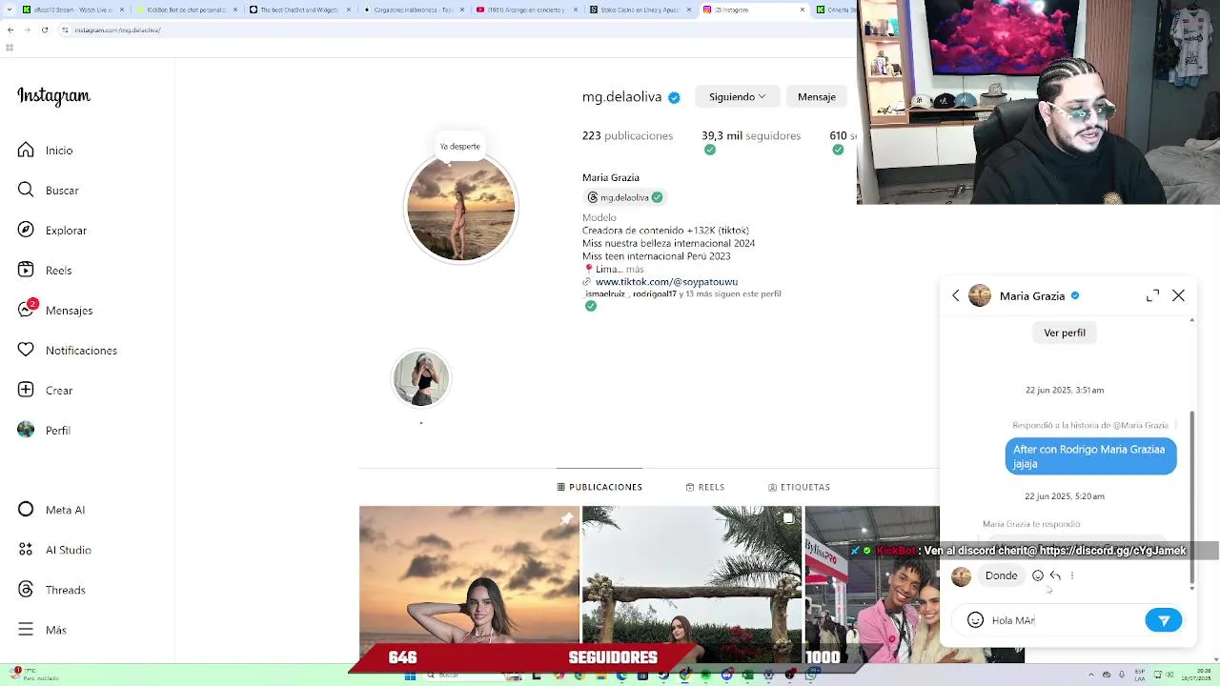Click the Instagram logo
Viewport: 1220px width, 686px height.
[x=53, y=96]
